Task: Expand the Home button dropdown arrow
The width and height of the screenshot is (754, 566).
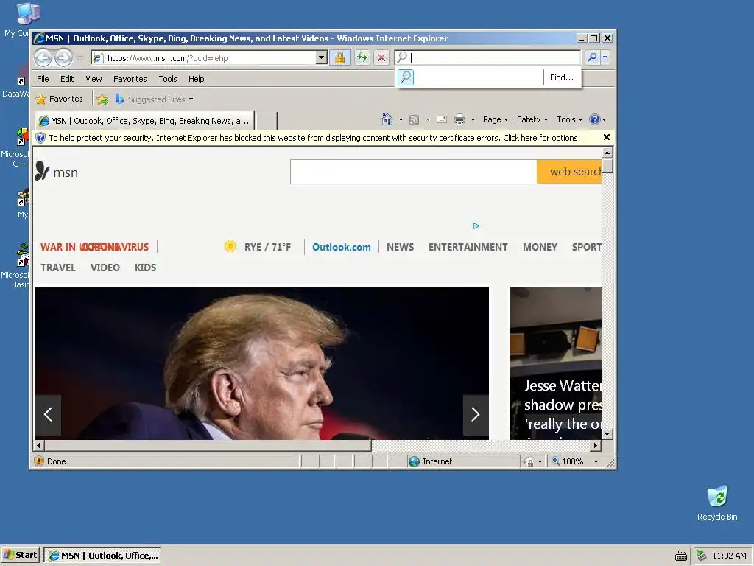Action: (401, 120)
